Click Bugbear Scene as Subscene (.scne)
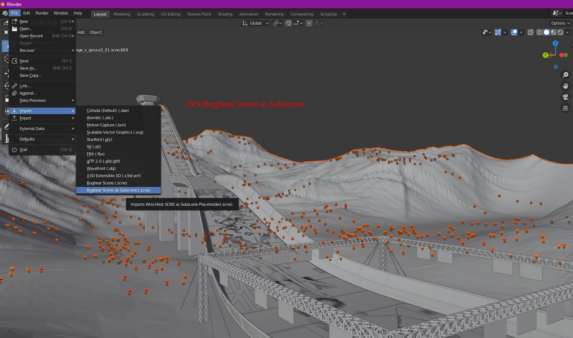Image resolution: width=573 pixels, height=338 pixels. (118, 190)
